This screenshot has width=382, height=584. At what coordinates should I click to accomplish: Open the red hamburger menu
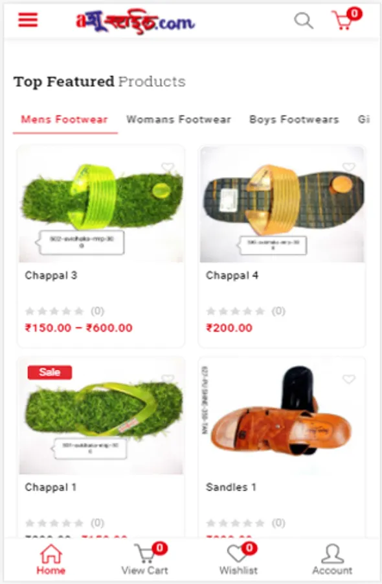tap(28, 19)
